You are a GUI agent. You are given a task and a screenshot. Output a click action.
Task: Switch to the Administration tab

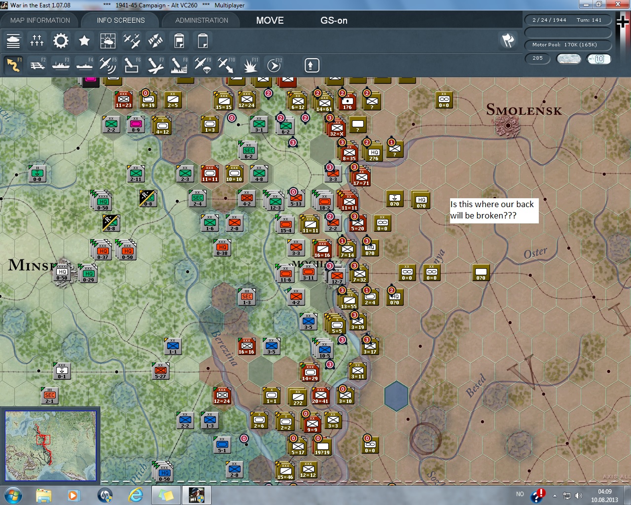pyautogui.click(x=202, y=20)
